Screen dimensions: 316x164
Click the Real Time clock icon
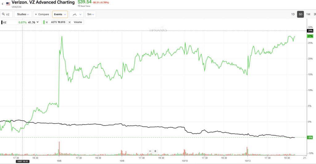point(79,6)
